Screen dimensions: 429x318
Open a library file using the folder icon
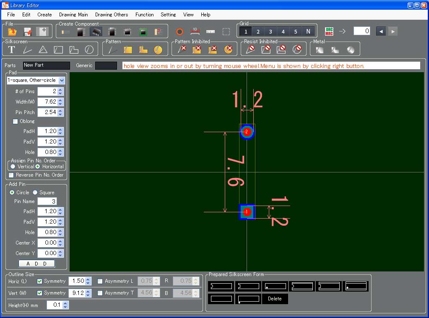(x=12, y=32)
